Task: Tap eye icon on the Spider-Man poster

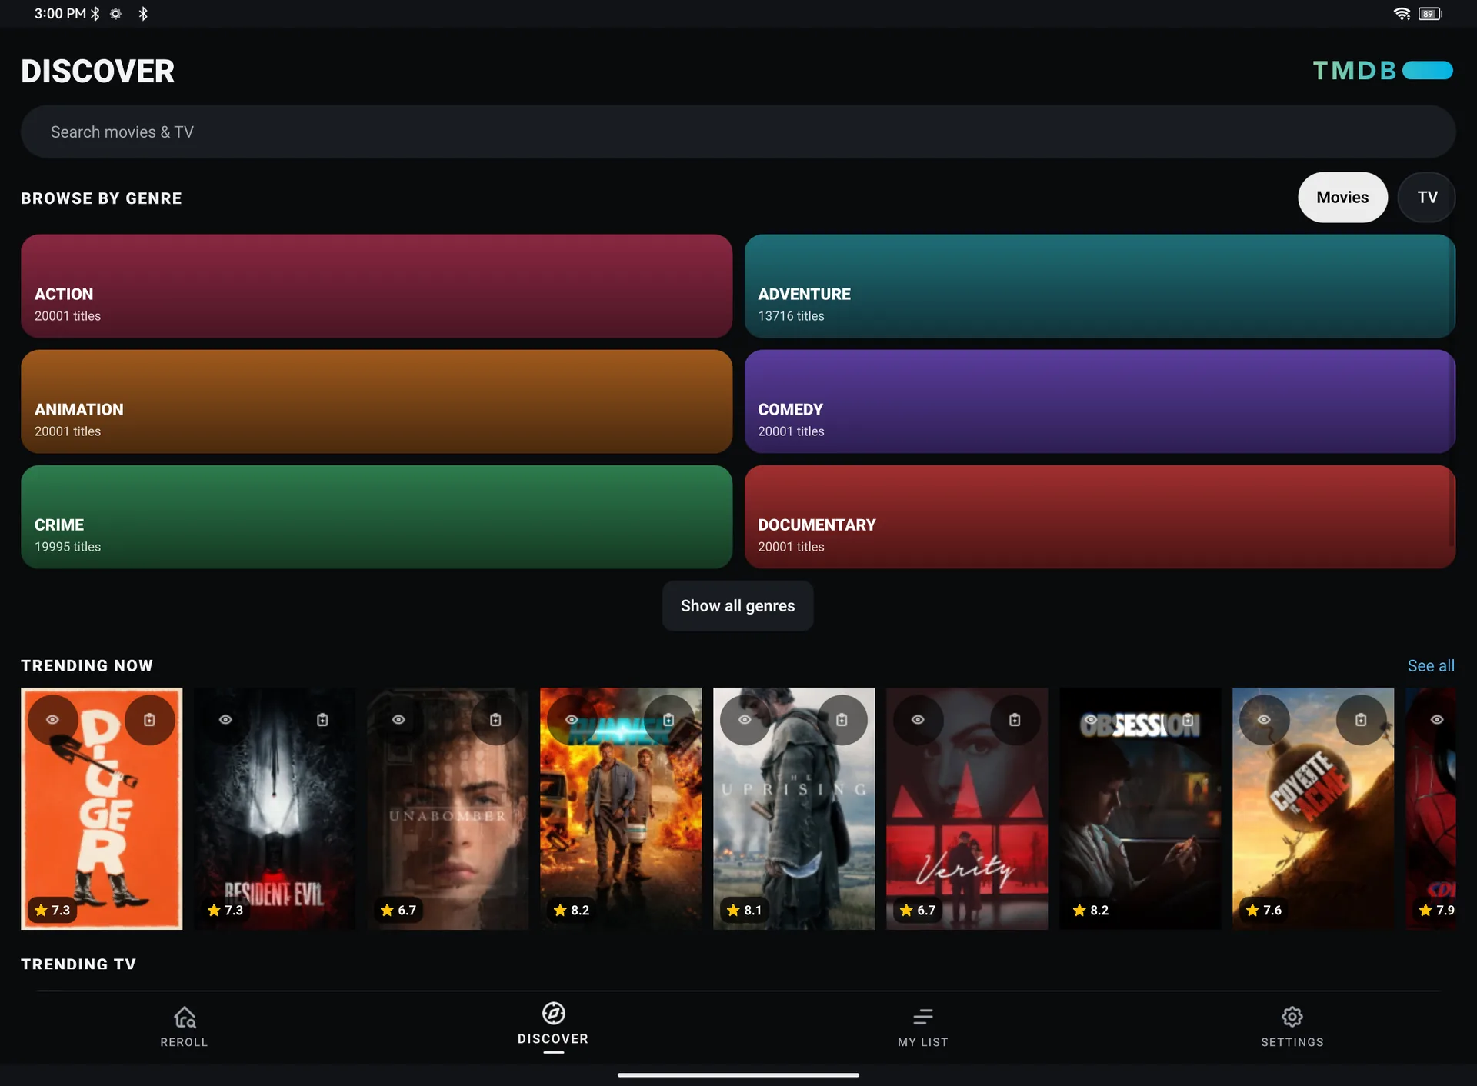Action: [1436, 720]
